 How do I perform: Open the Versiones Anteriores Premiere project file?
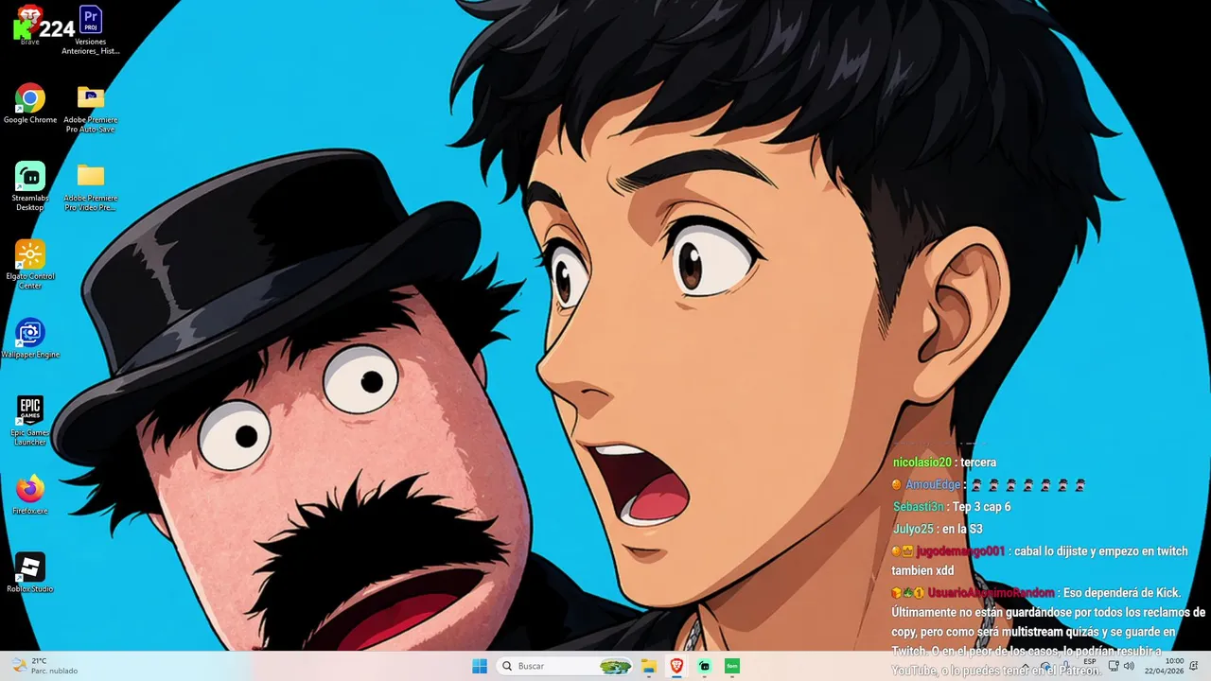[x=91, y=30]
